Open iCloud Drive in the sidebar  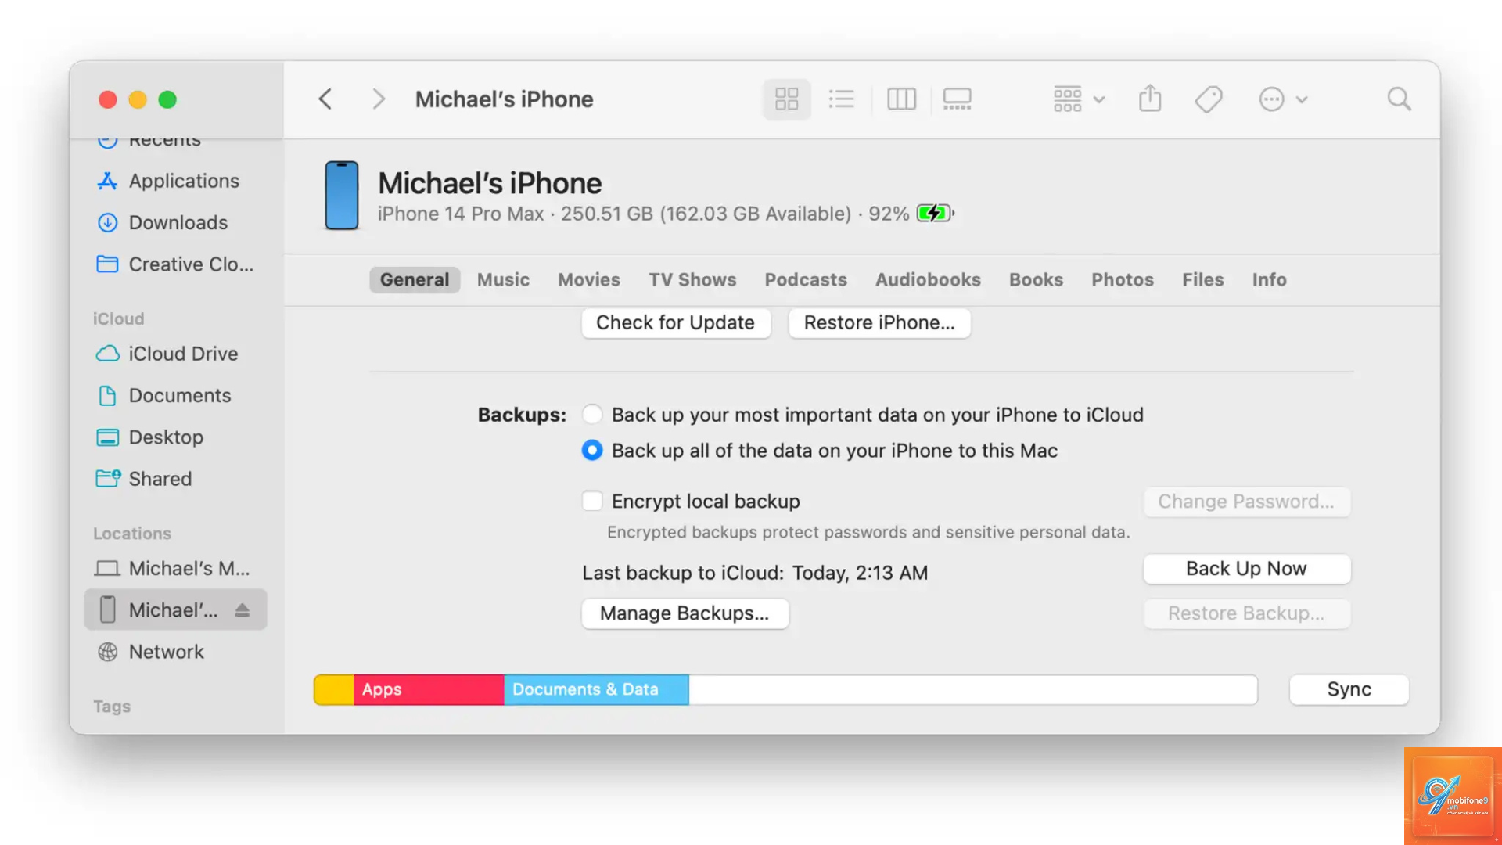(x=175, y=354)
